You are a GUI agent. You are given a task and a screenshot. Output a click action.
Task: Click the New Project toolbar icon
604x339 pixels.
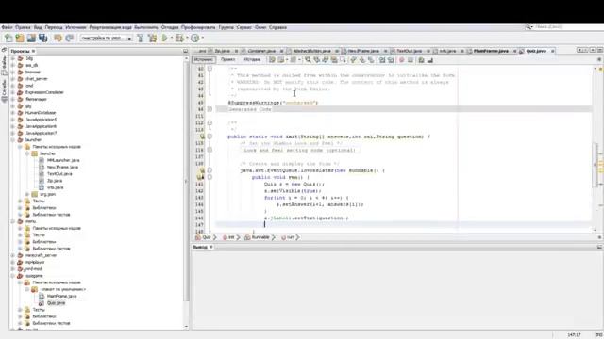(20, 38)
